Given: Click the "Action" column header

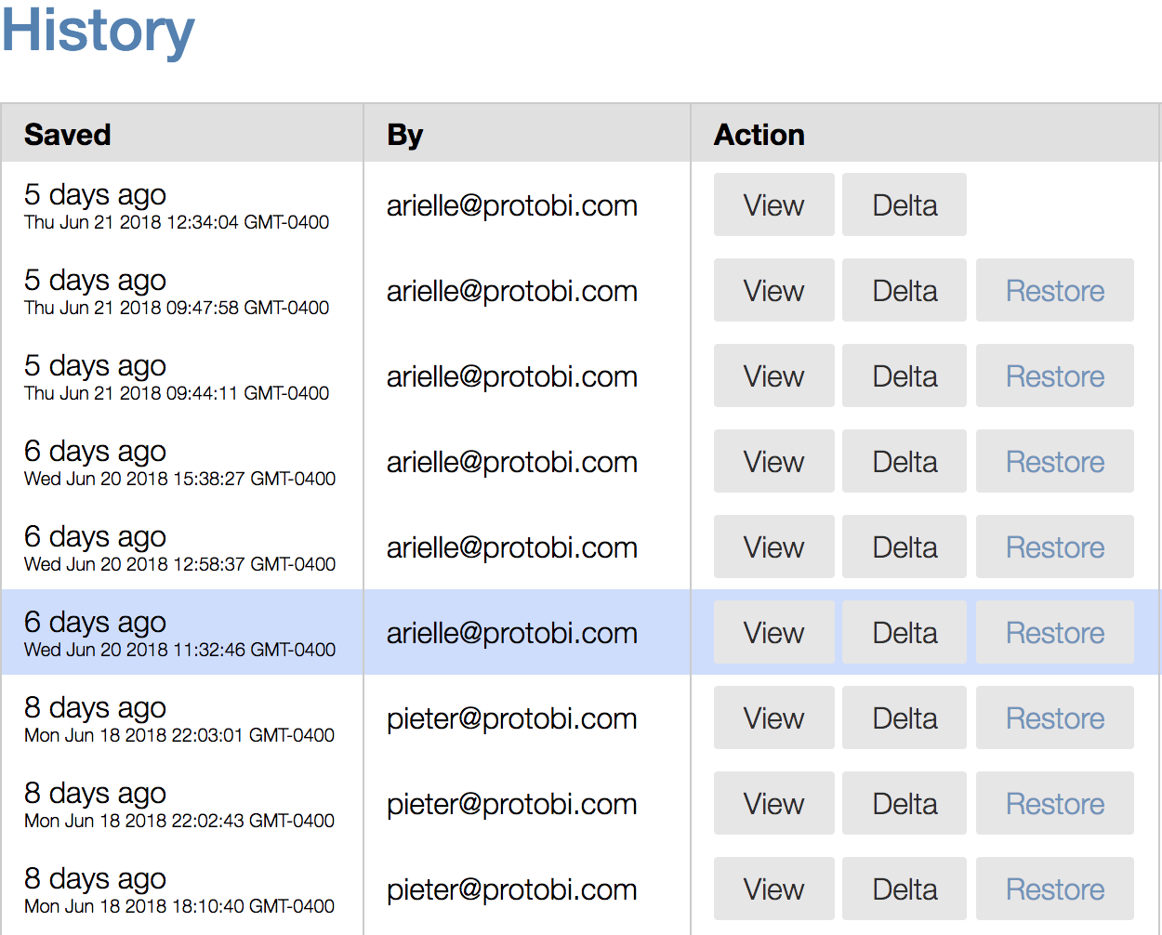Looking at the screenshot, I should click(x=759, y=135).
